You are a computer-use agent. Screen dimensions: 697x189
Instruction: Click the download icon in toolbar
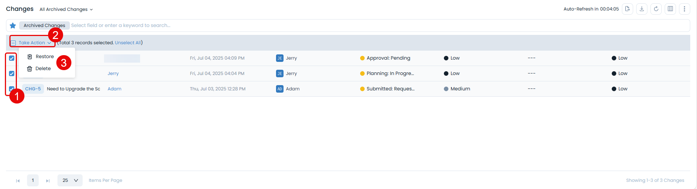[x=641, y=9]
